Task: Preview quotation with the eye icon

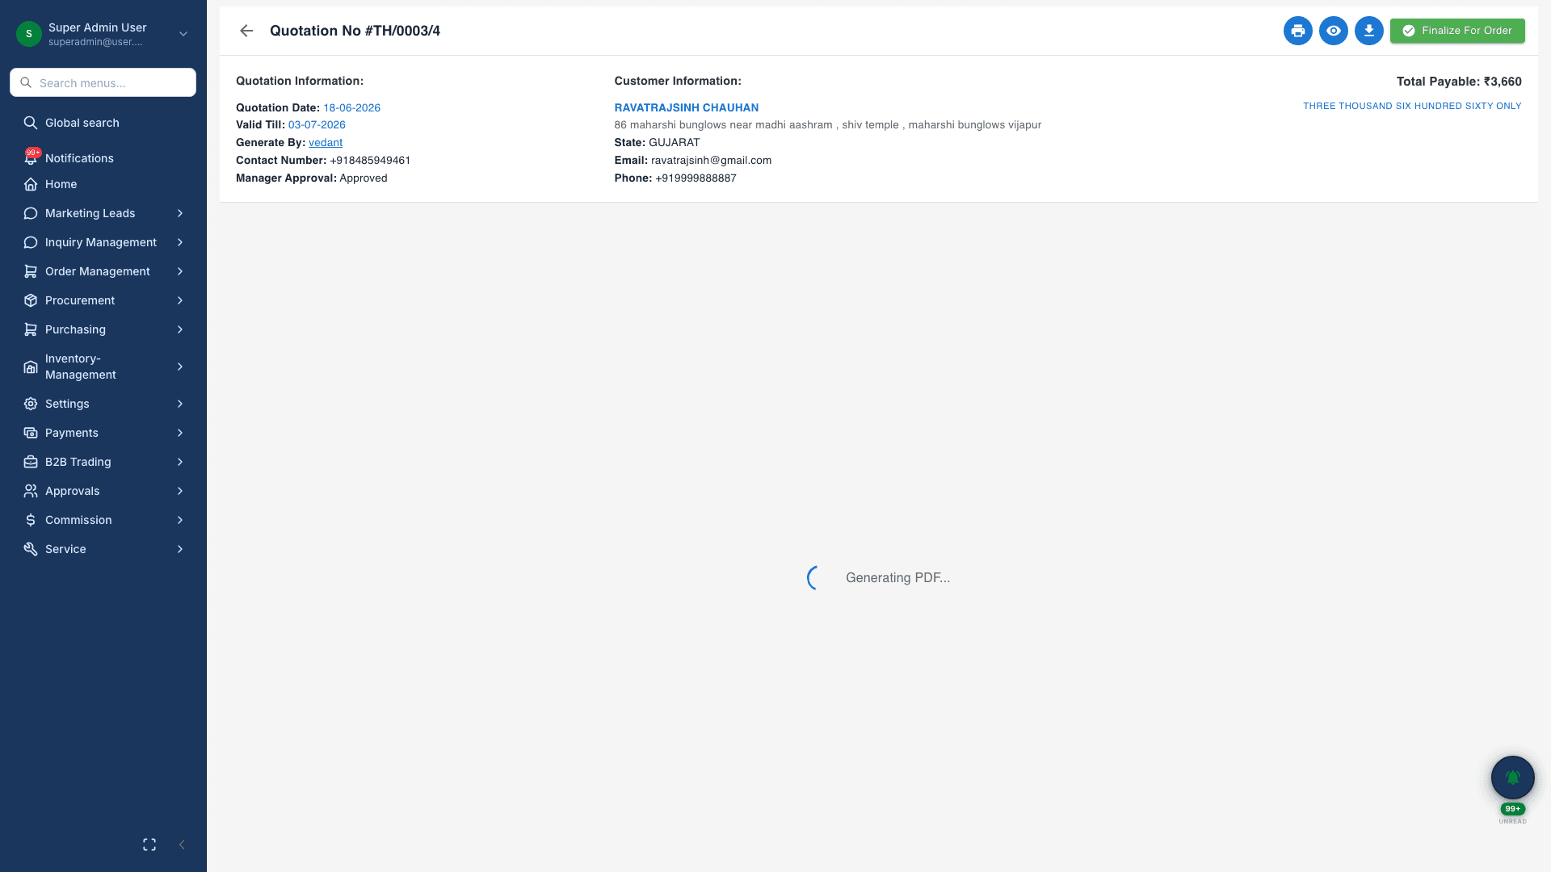Action: click(x=1333, y=31)
